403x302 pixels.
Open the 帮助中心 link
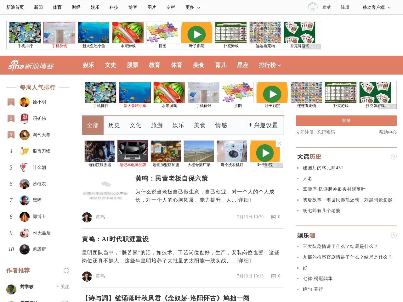(x=388, y=132)
